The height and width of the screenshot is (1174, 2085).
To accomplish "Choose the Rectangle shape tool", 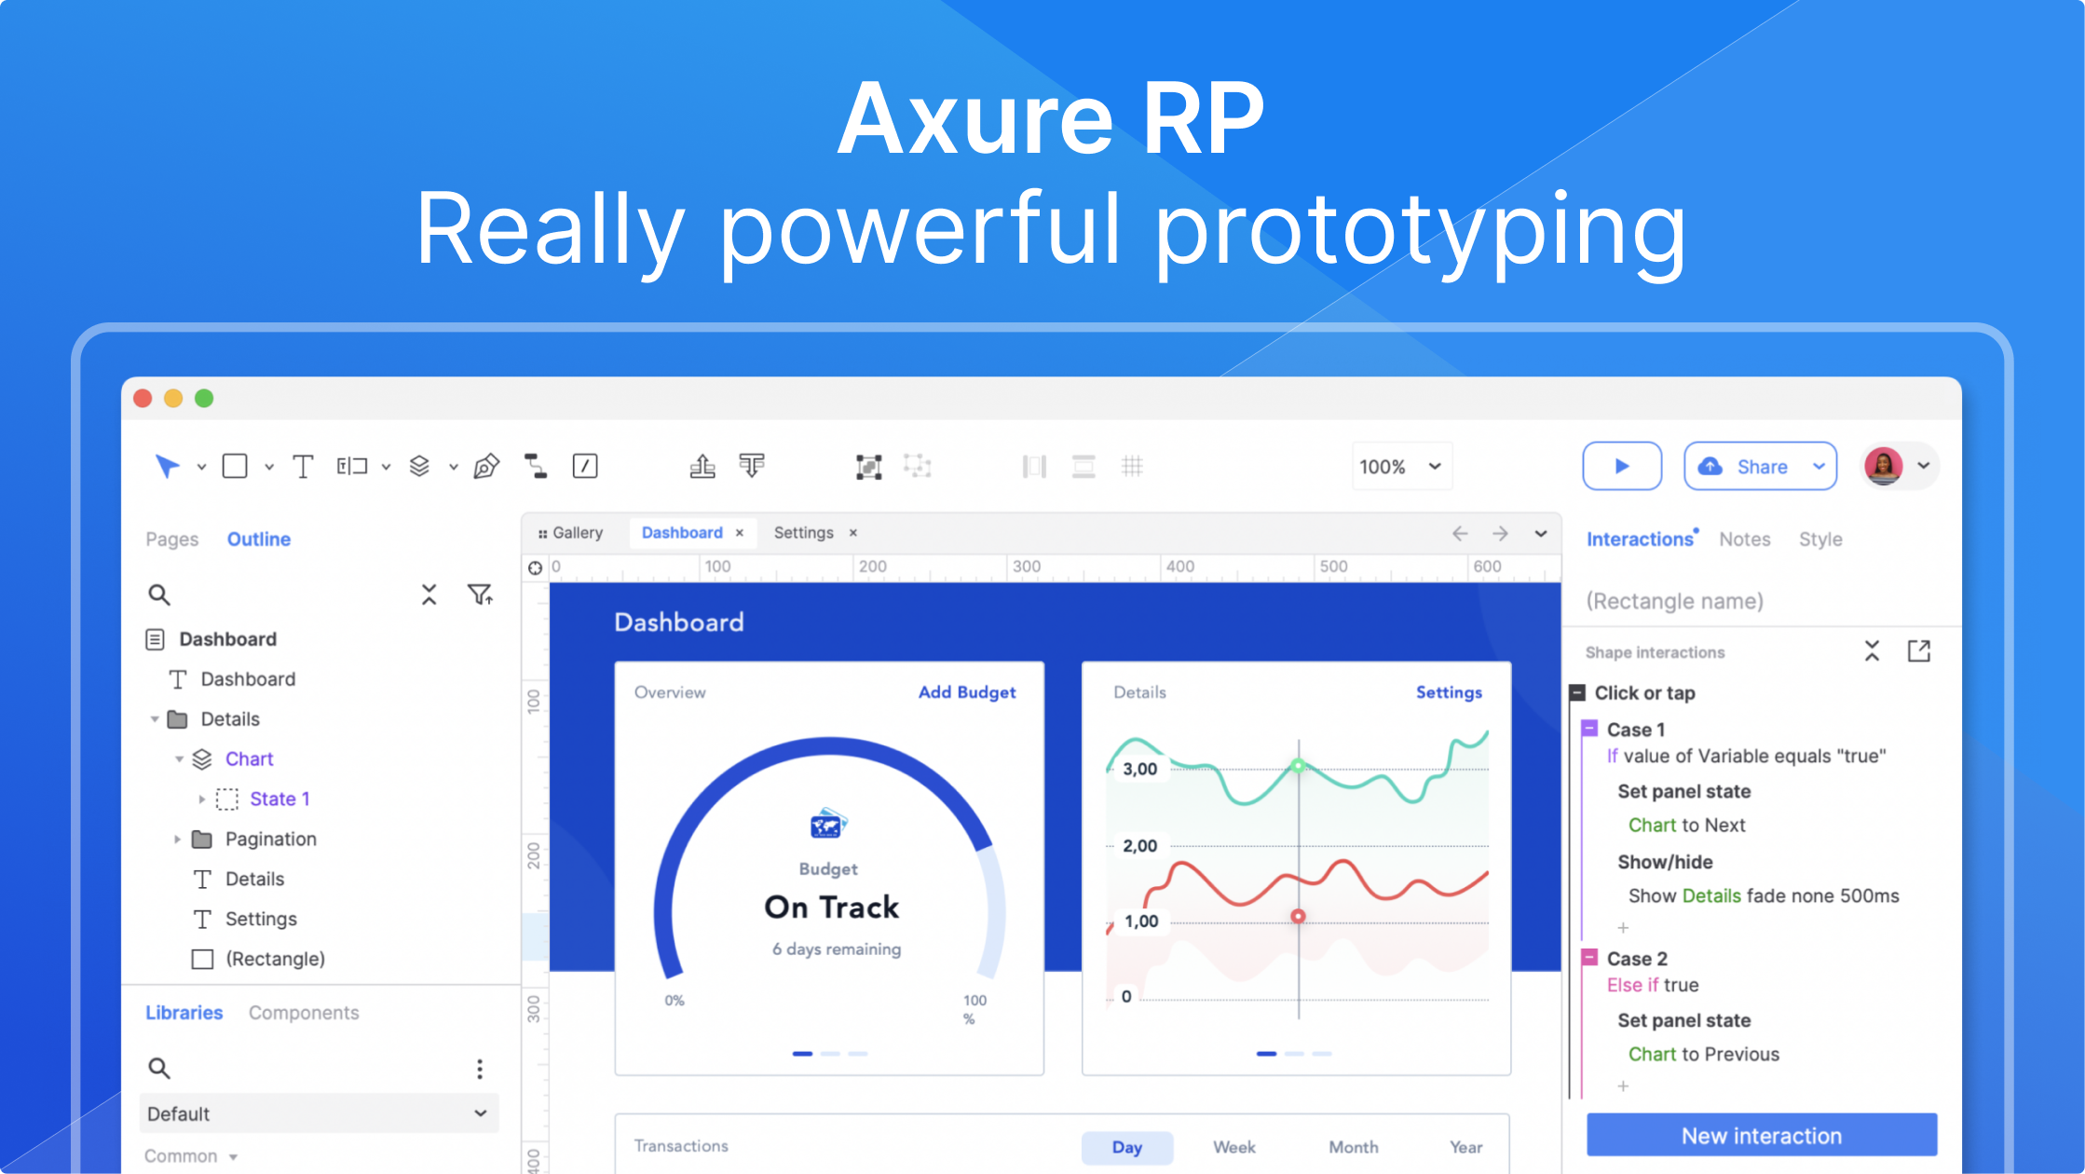I will point(235,466).
